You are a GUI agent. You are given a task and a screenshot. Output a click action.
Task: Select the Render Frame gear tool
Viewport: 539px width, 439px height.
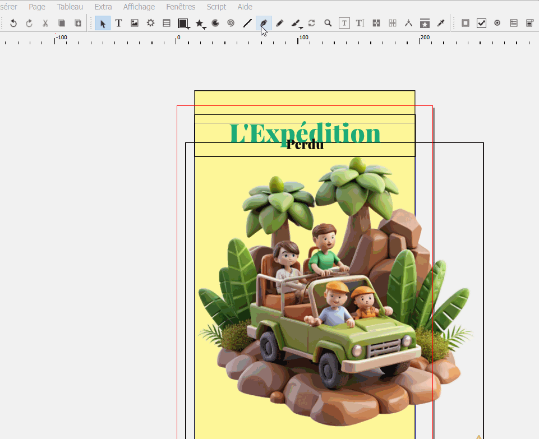[150, 23]
